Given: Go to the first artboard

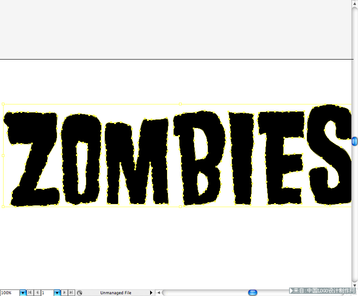Looking at the screenshot, I should click(30, 292).
